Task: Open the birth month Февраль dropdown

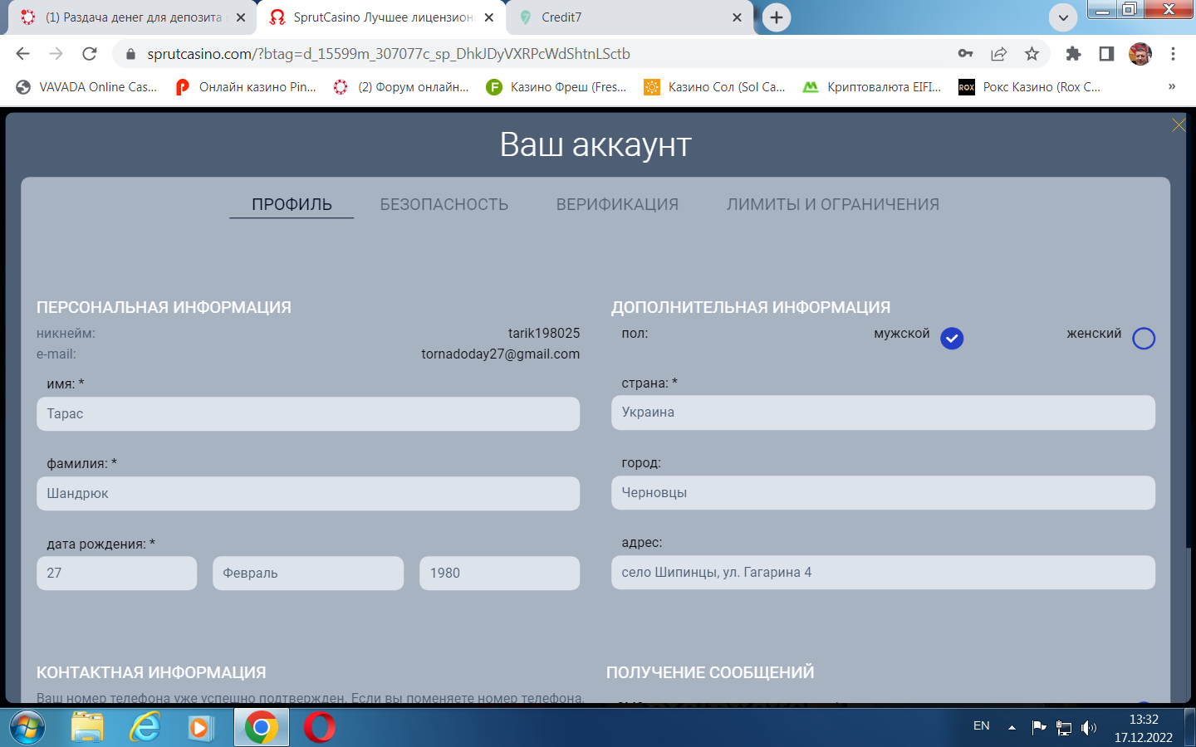Action: pos(308,574)
